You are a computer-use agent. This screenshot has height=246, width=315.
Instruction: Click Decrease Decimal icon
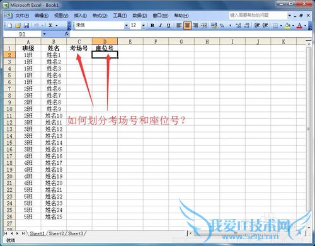[247, 26]
